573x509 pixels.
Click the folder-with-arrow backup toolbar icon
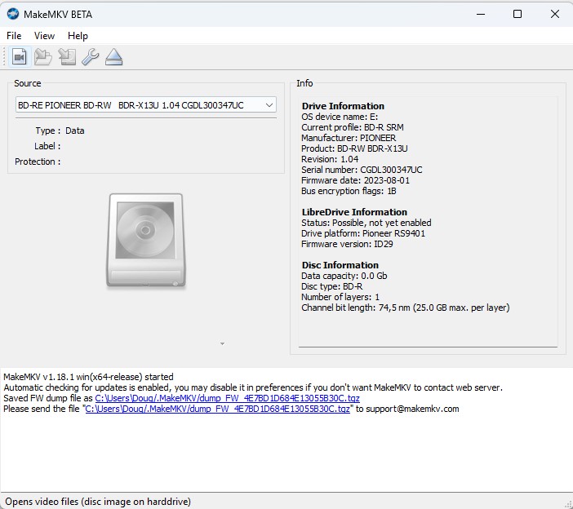pos(43,56)
